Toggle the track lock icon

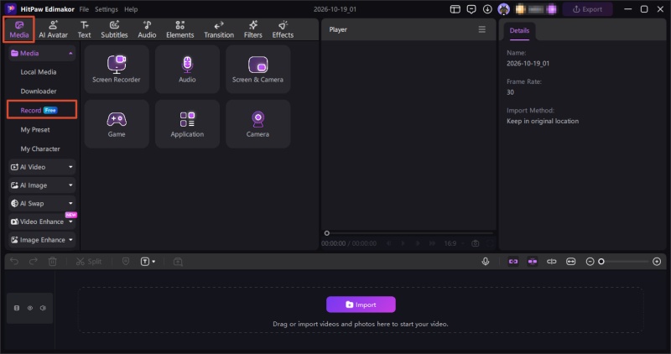[x=17, y=308]
